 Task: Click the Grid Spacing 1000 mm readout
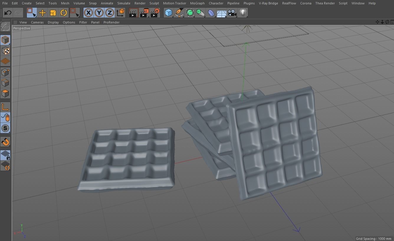point(374,239)
